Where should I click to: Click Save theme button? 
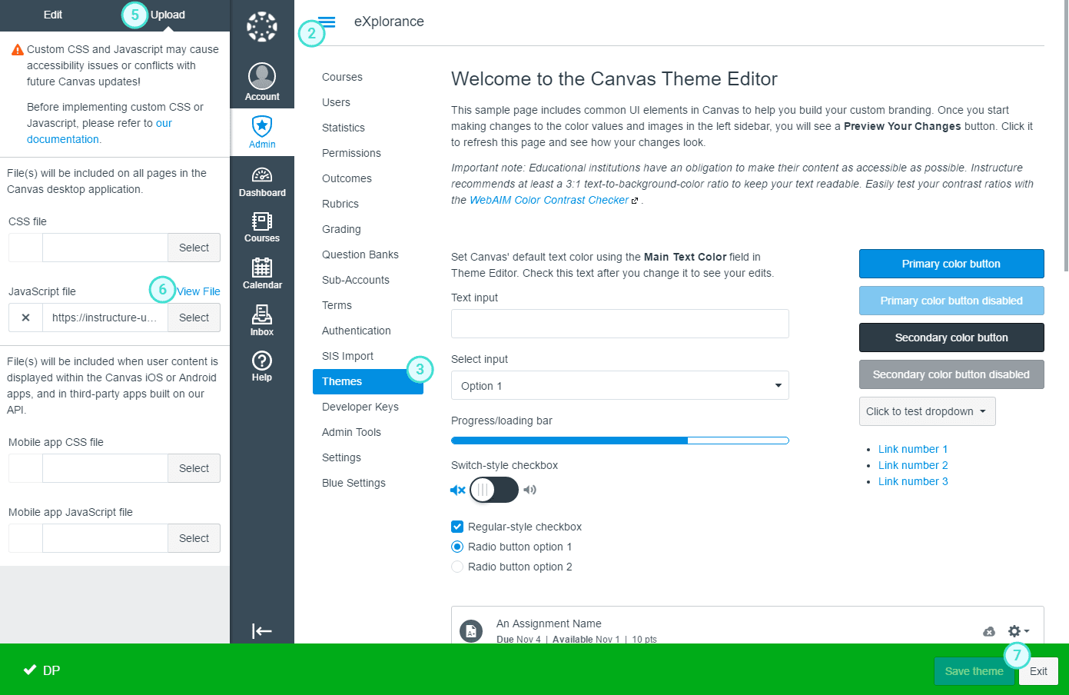click(974, 671)
